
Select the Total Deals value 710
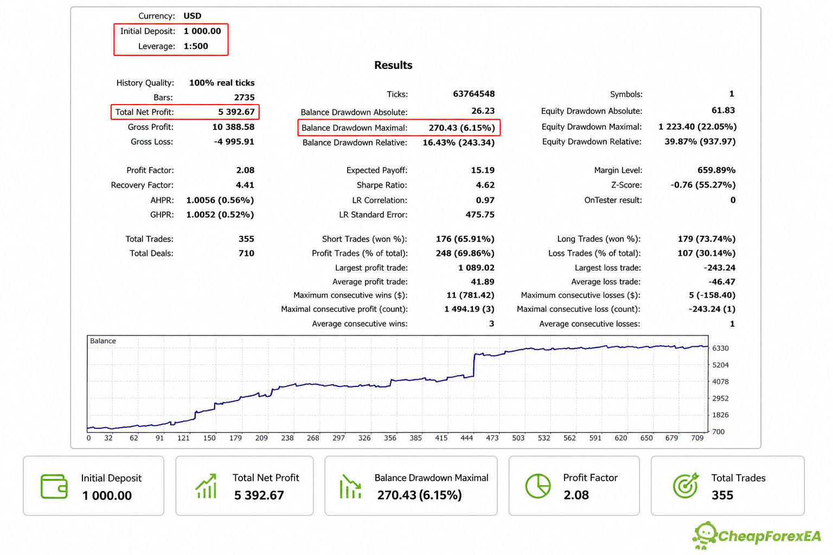(246, 253)
